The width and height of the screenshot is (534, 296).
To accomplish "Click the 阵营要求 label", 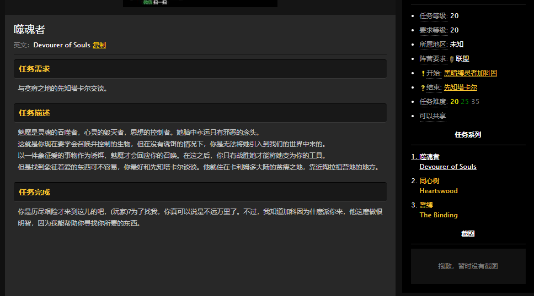I will pyautogui.click(x=433, y=59).
